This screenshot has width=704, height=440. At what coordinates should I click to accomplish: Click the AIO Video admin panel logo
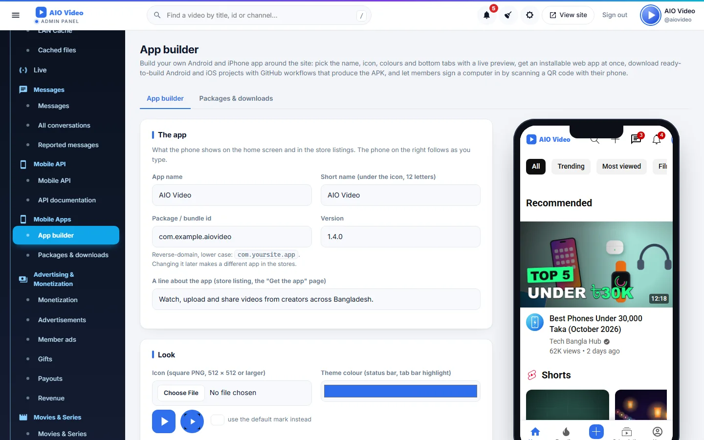(x=59, y=15)
